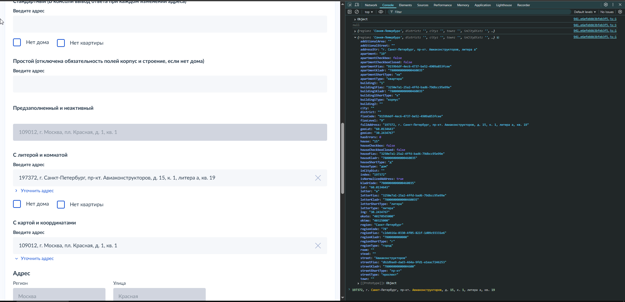Image resolution: width=625 pixels, height=302 pixels.
Task: Open console settings gear beside No Issues
Action: click(x=620, y=12)
